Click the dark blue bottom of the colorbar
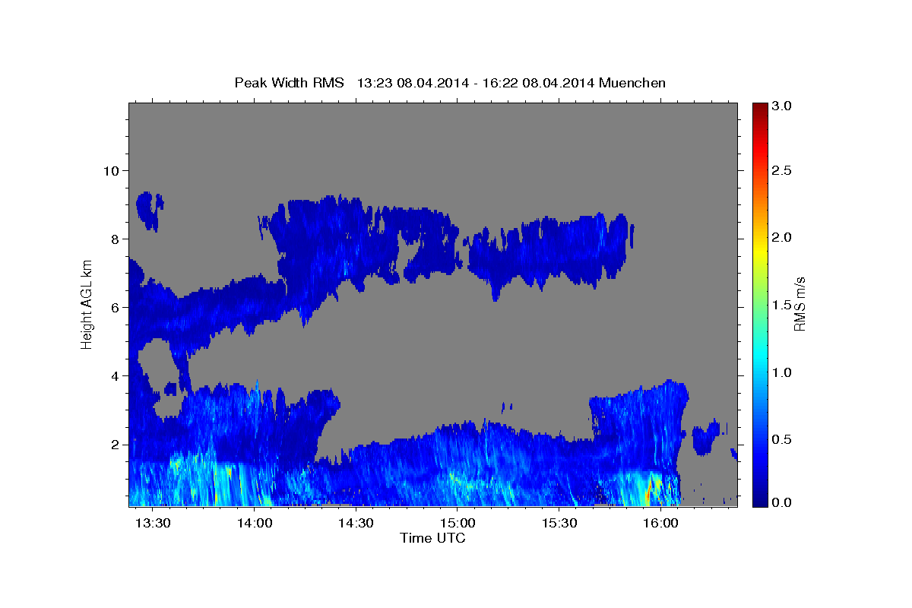 coord(759,500)
